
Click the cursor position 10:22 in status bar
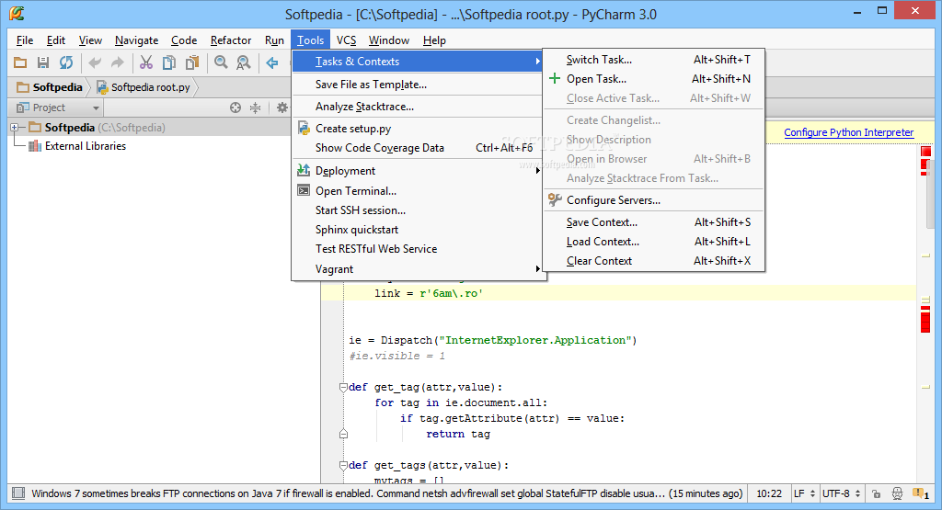(769, 493)
